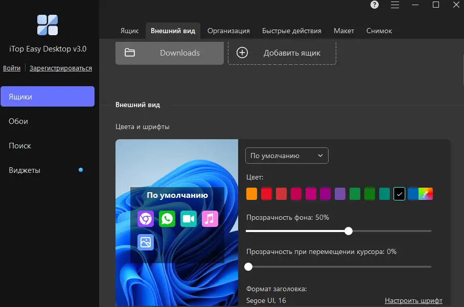Viewport: 464px width, 307px height.
Task: Switch to the Ящик tab
Action: pyautogui.click(x=129, y=31)
